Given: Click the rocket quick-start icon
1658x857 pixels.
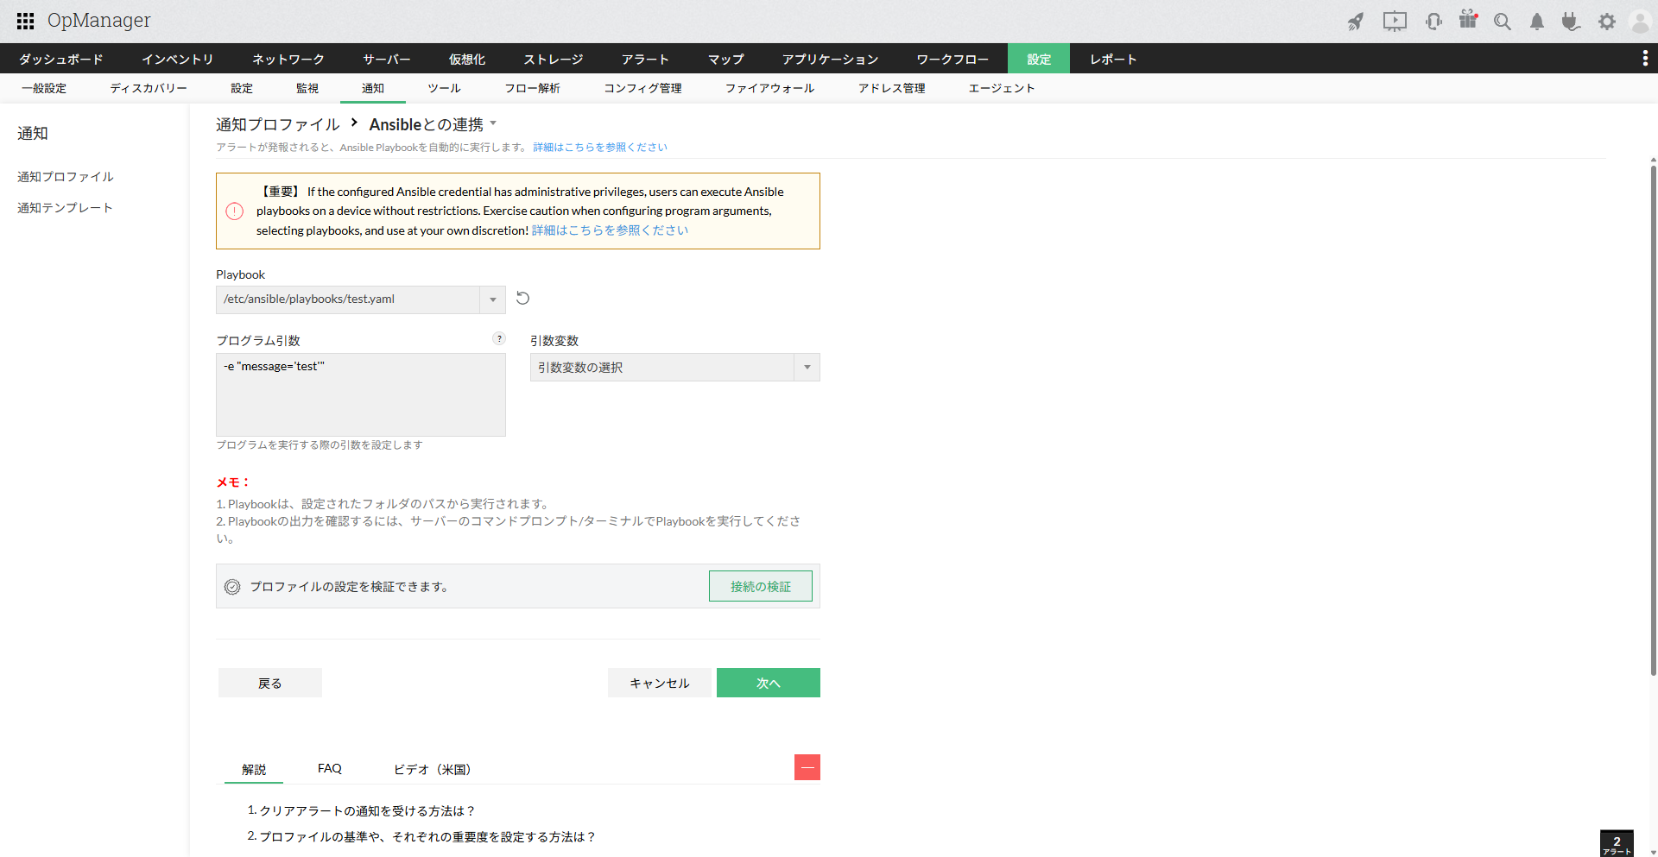Looking at the screenshot, I should point(1356,22).
